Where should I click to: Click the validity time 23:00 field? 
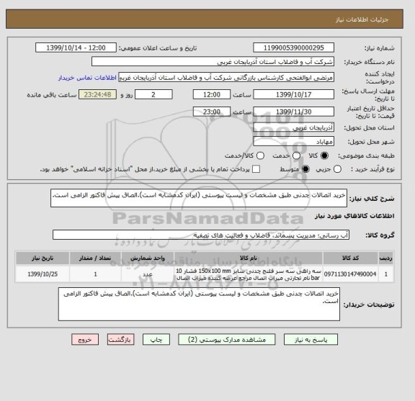pos(212,112)
